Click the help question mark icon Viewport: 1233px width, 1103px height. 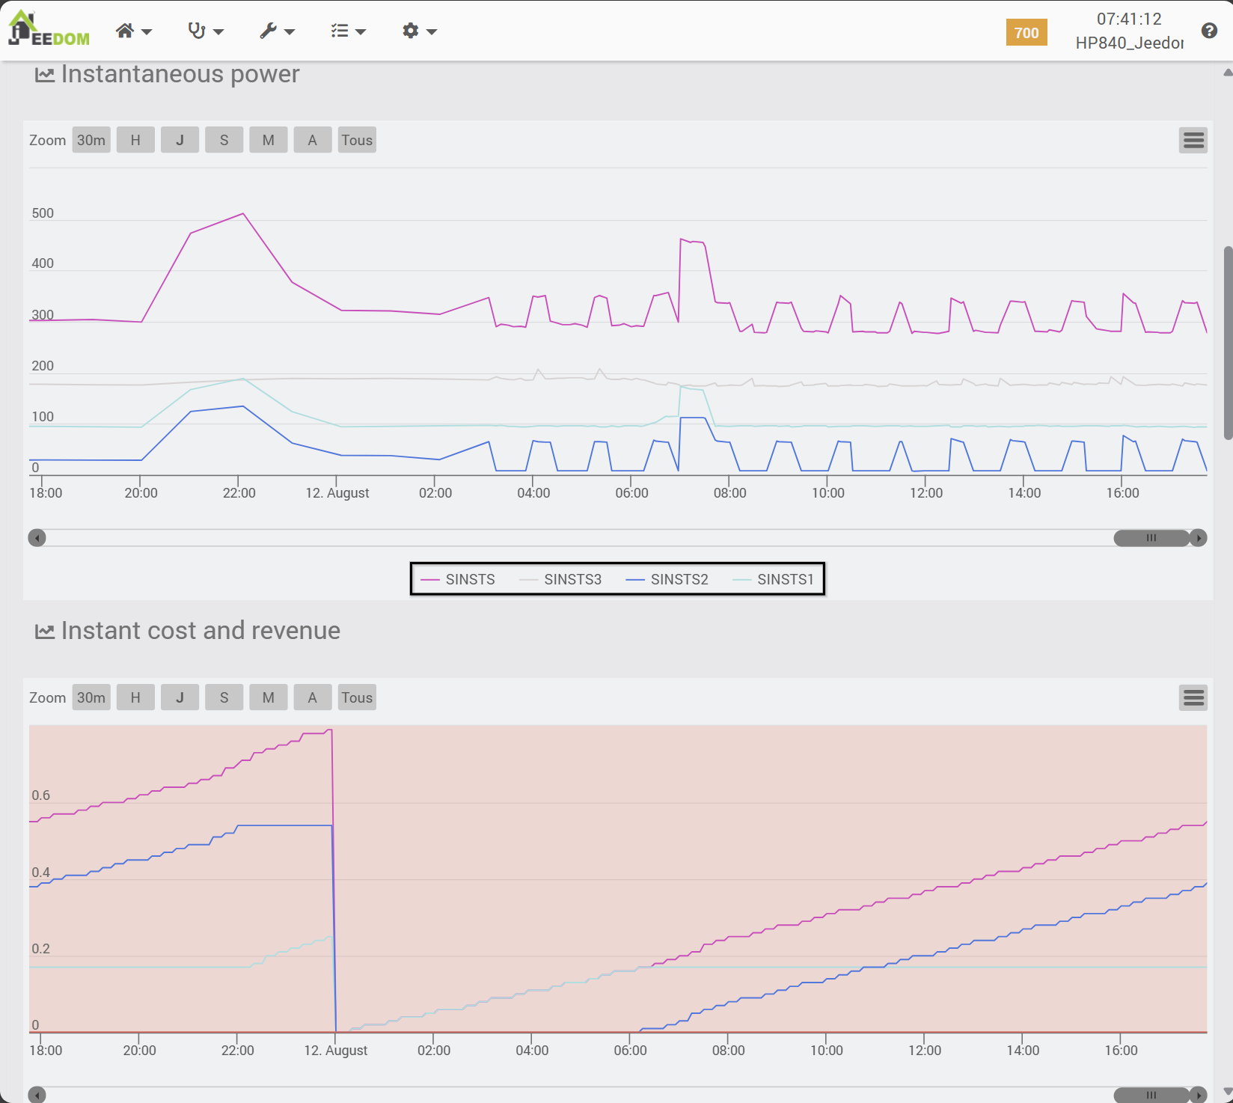click(1209, 31)
